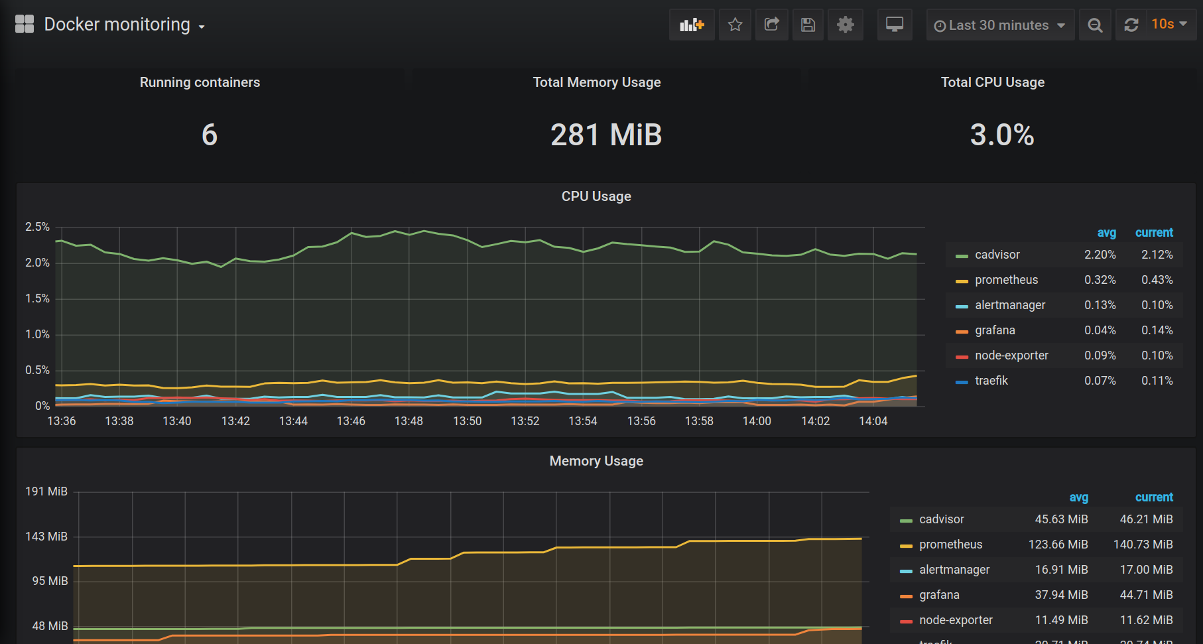Open the Memory Usage panel title menu

pyautogui.click(x=596, y=461)
